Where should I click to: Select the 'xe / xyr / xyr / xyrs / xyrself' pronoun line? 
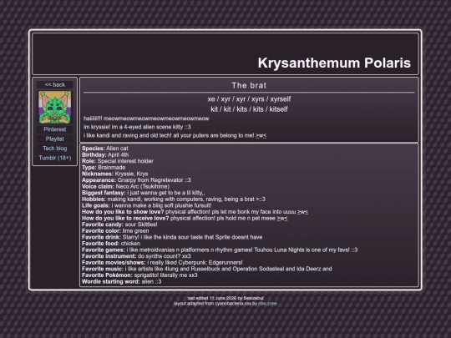249,99
